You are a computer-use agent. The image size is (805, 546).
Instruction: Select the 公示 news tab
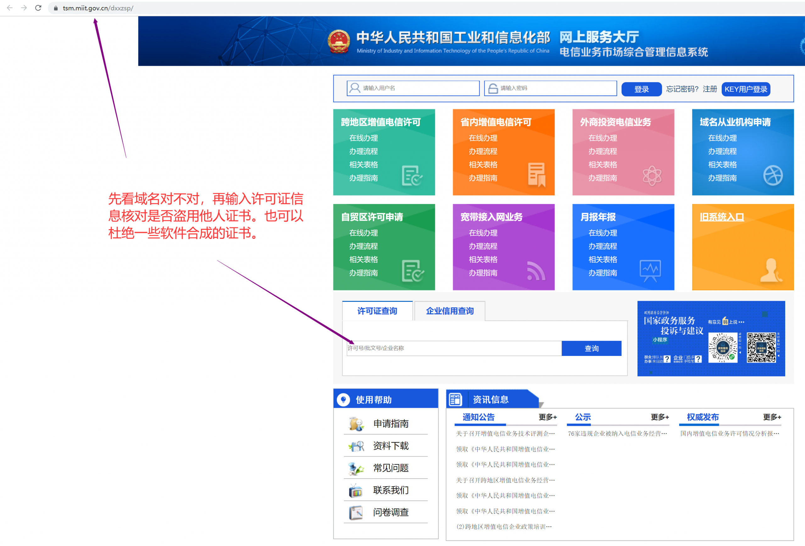tap(583, 417)
